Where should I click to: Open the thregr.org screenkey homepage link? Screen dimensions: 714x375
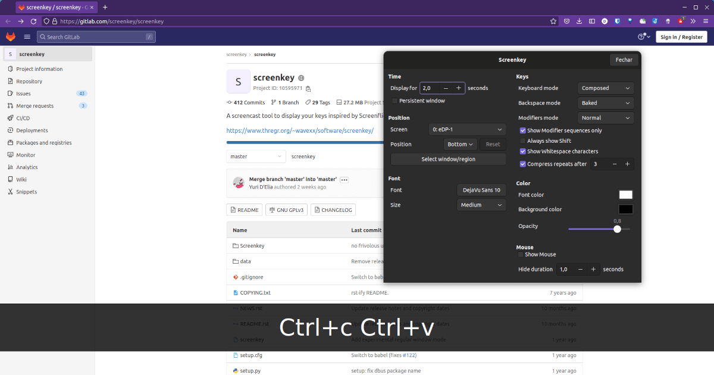(x=300, y=130)
